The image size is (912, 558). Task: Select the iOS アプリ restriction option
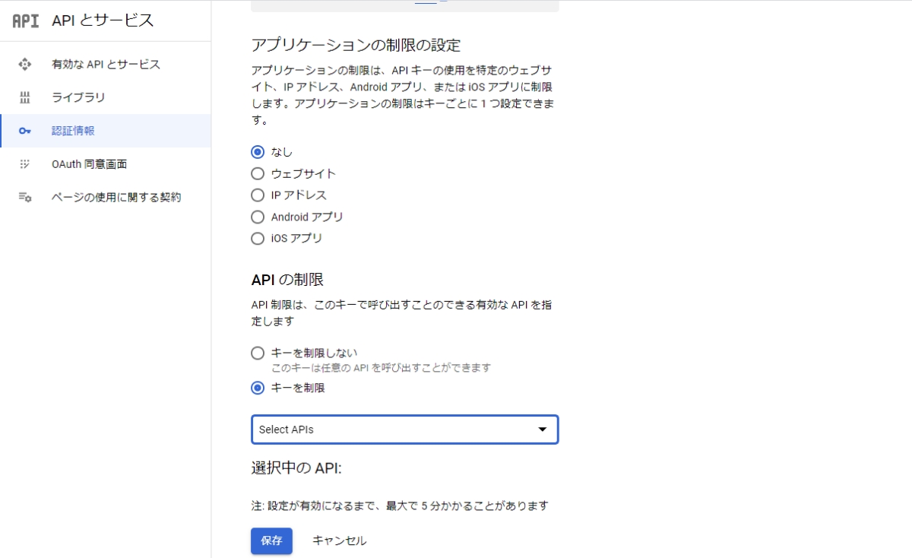tap(257, 238)
